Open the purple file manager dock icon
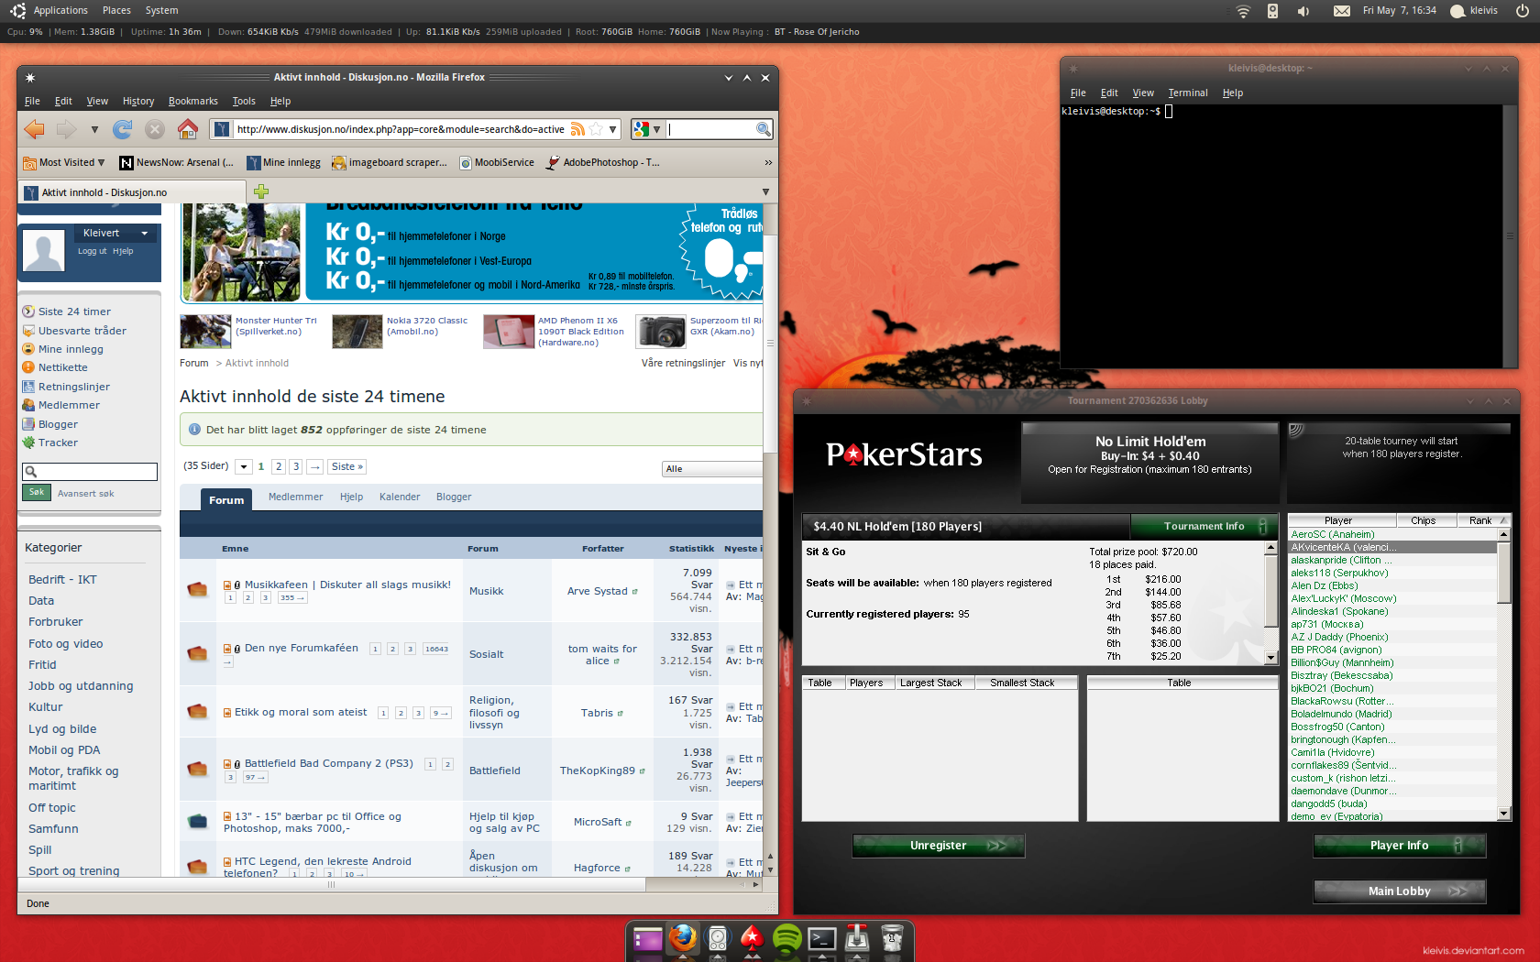1540x962 pixels. pyautogui.click(x=647, y=940)
